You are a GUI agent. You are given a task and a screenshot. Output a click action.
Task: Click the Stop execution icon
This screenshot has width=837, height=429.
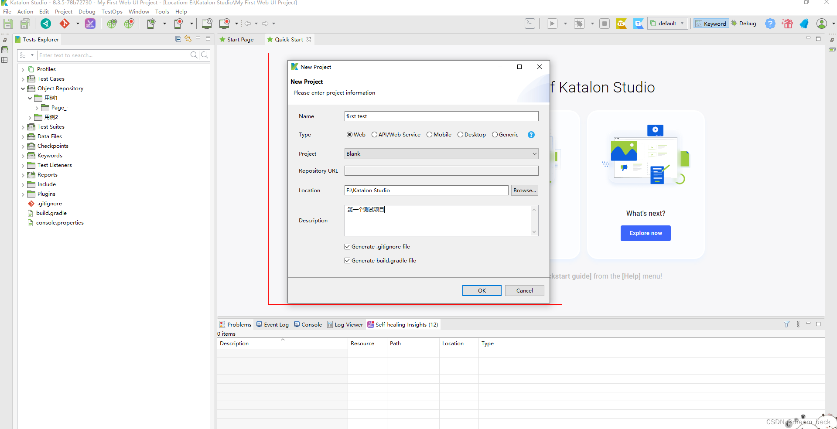pos(605,24)
